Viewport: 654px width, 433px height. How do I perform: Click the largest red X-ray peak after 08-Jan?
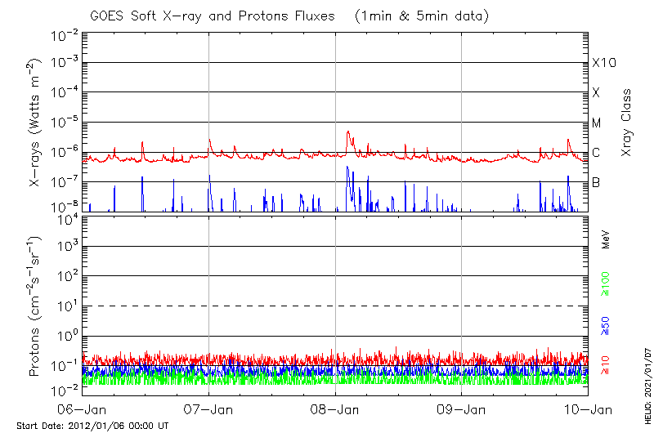tap(348, 132)
